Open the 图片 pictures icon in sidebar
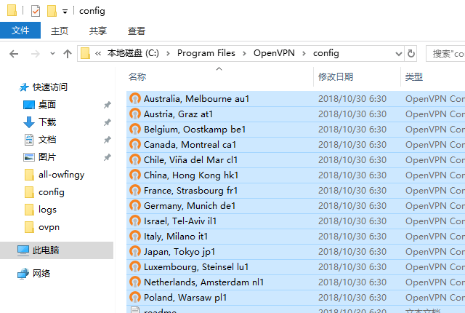This screenshot has height=313, width=465. (29, 157)
